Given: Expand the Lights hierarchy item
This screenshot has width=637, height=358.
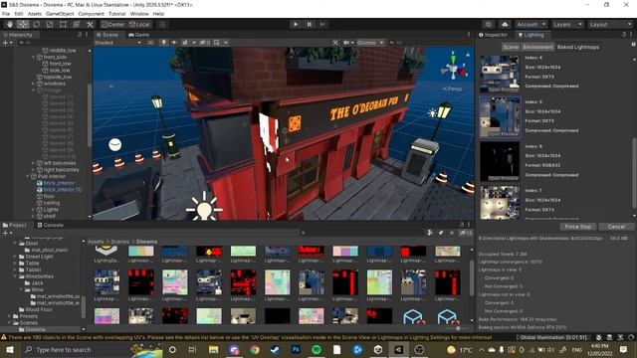Looking at the screenshot, I should pyautogui.click(x=33, y=210).
